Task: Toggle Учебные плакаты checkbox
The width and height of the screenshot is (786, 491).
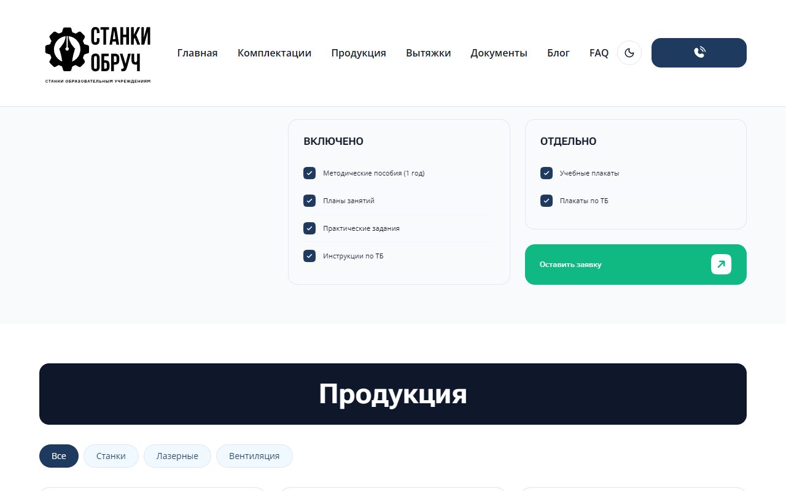Action: [x=547, y=173]
